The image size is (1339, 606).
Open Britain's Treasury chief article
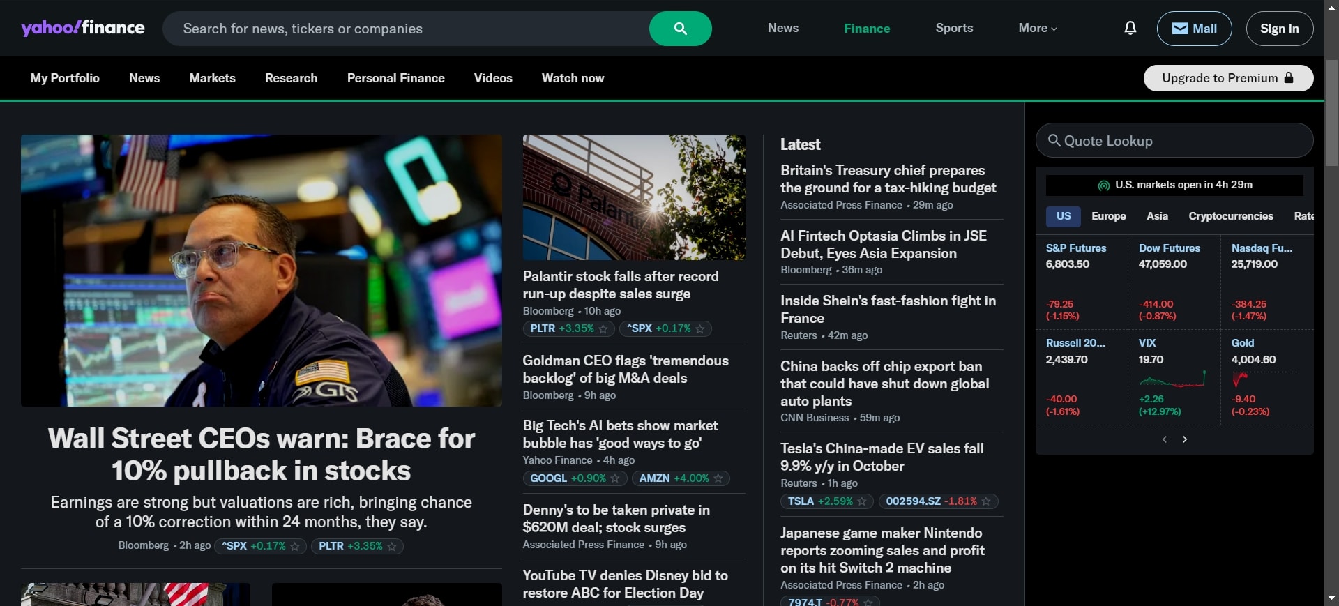point(888,179)
